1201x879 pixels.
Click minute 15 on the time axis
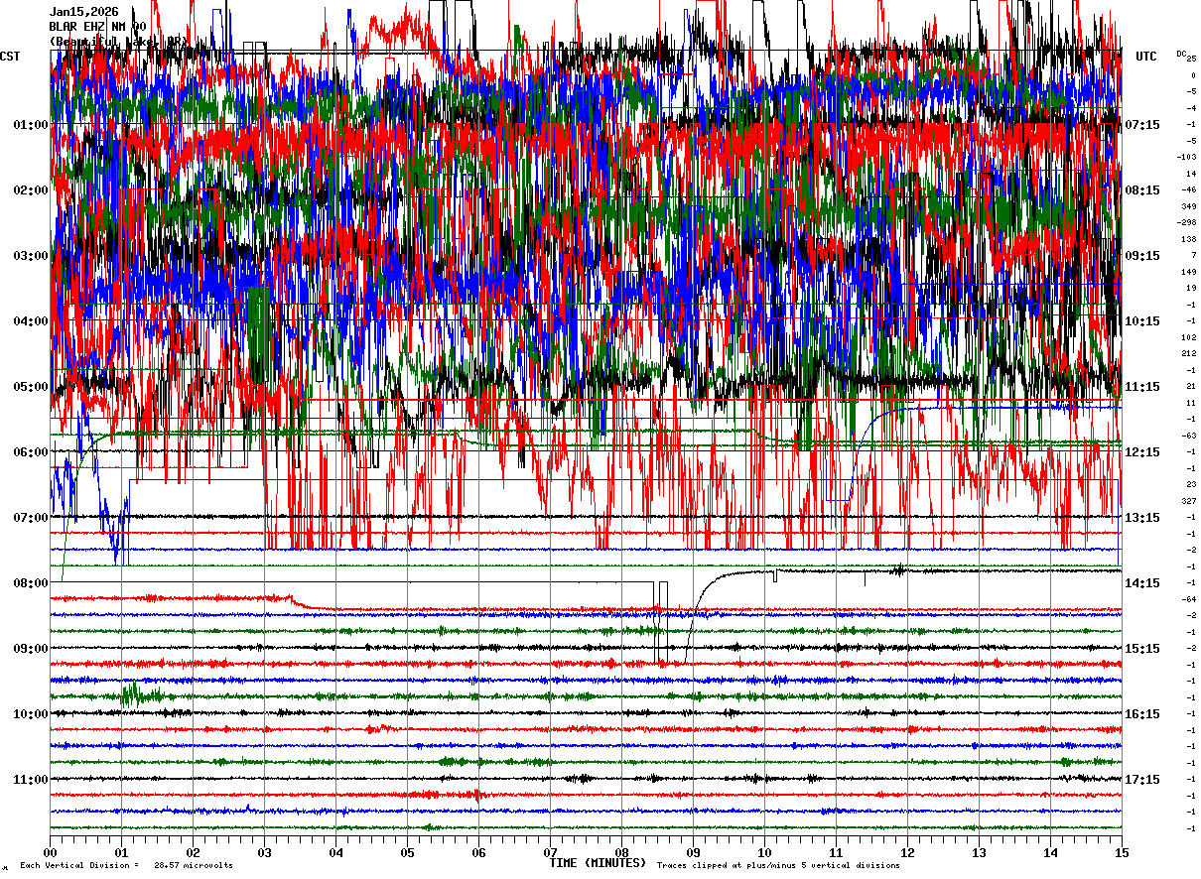[x=1122, y=852]
